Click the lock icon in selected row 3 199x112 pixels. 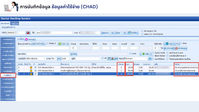[31, 74]
